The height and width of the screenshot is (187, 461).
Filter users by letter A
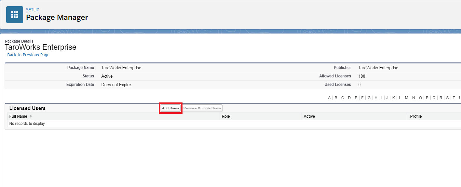(329, 98)
